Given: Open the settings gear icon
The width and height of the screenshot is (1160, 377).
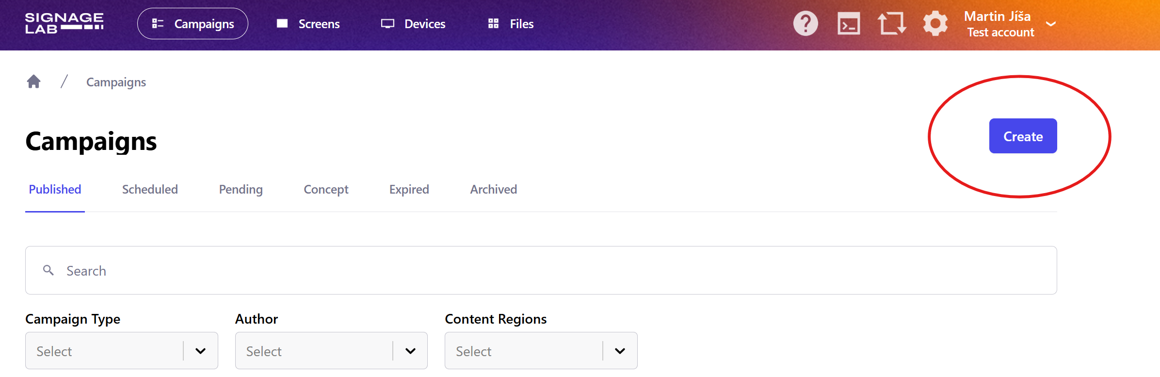Looking at the screenshot, I should tap(935, 23).
